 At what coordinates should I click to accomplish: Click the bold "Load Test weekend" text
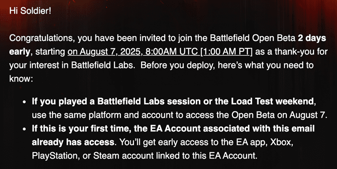pos(272,101)
